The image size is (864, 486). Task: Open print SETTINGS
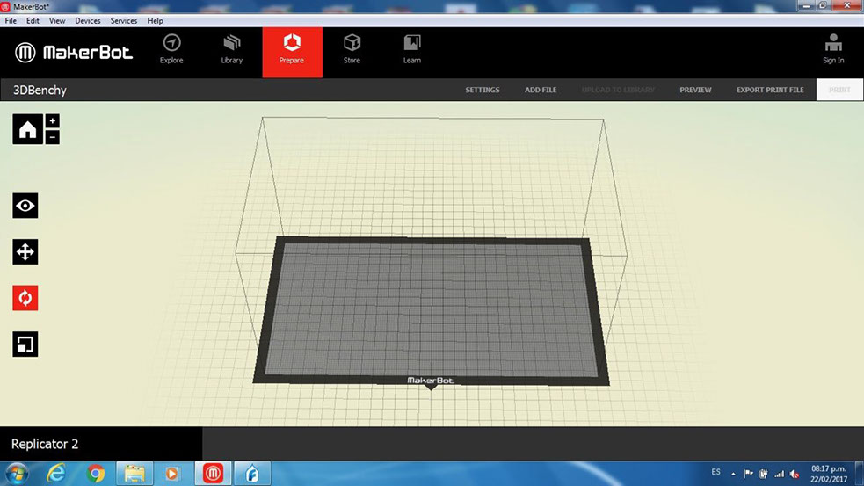(x=483, y=90)
